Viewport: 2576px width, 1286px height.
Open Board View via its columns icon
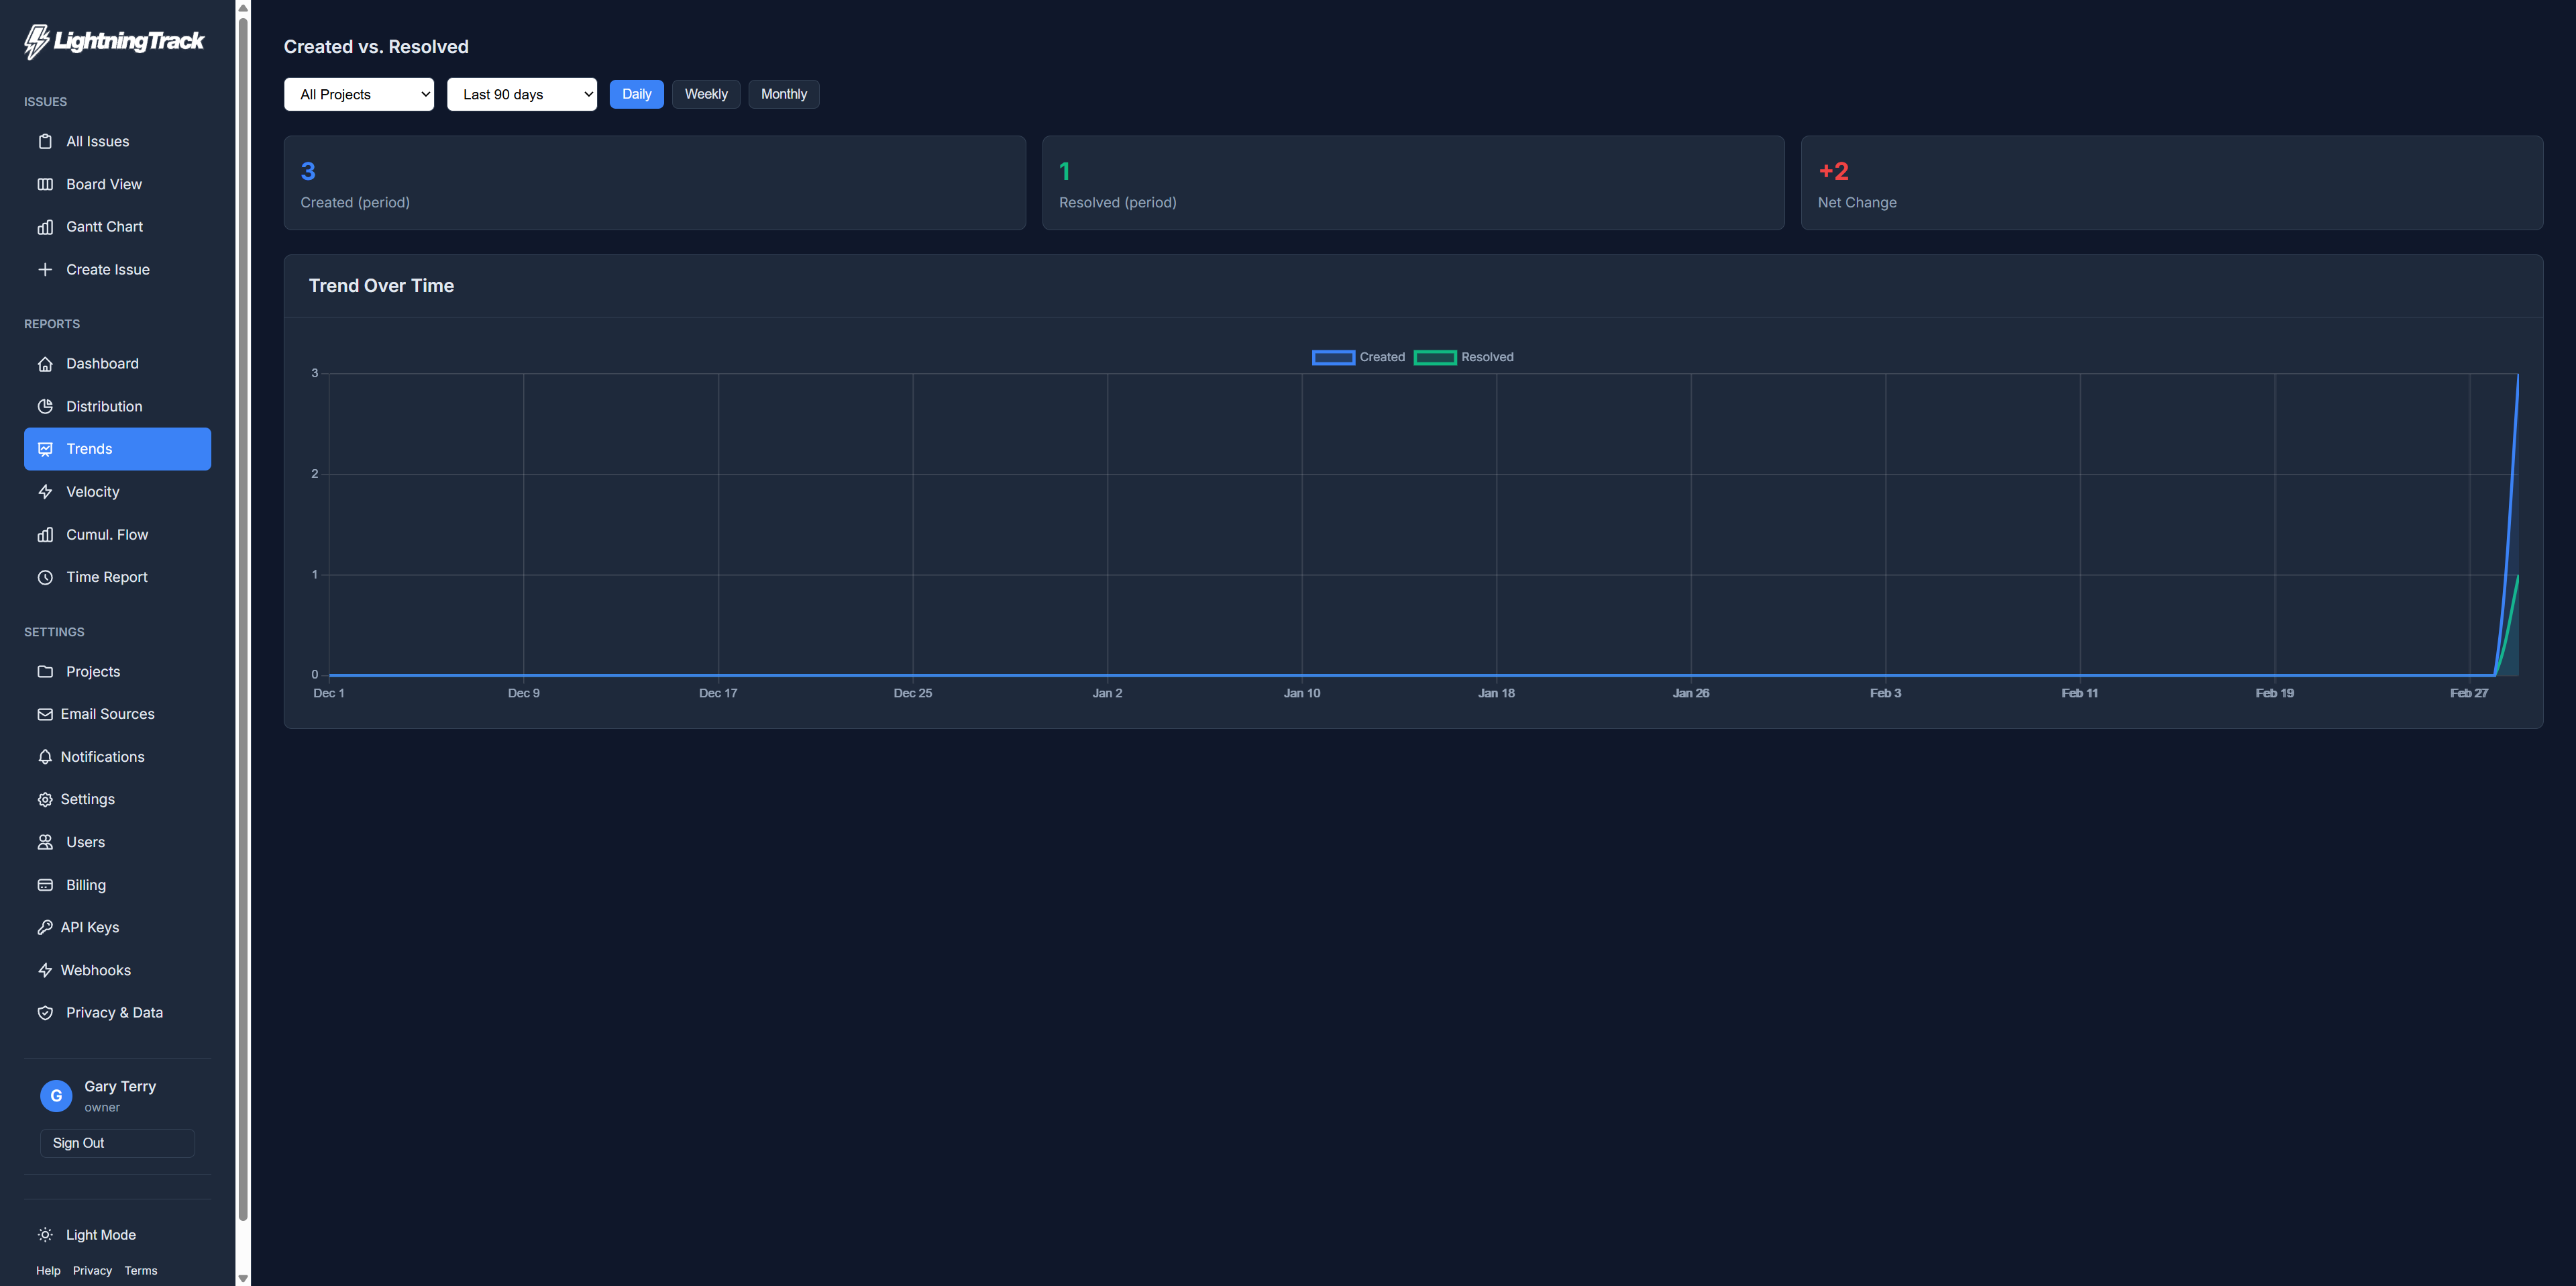click(46, 184)
